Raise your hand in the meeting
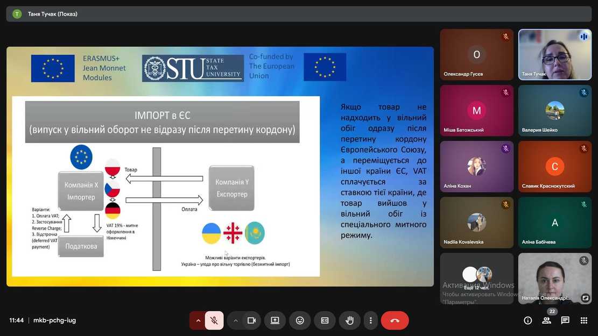598x336 pixels. [349, 320]
